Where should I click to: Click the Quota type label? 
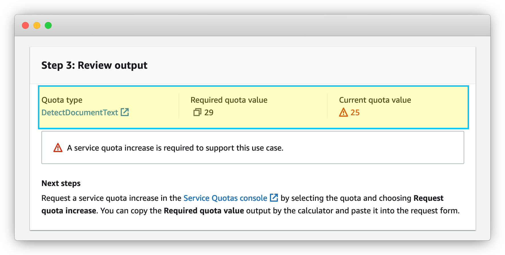click(62, 100)
